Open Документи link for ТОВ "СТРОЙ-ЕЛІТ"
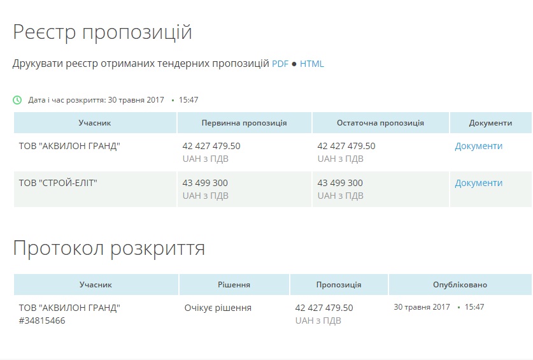 click(x=478, y=183)
